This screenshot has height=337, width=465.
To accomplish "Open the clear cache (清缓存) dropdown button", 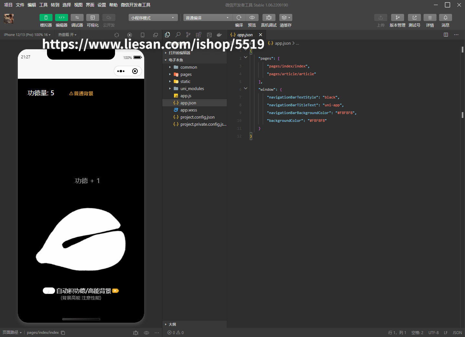I will [285, 17].
